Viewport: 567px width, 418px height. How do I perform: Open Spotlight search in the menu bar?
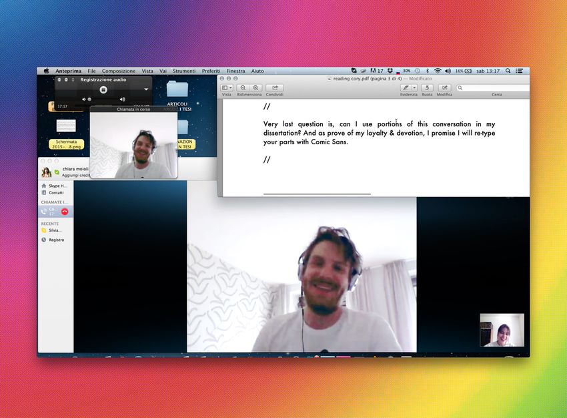508,71
